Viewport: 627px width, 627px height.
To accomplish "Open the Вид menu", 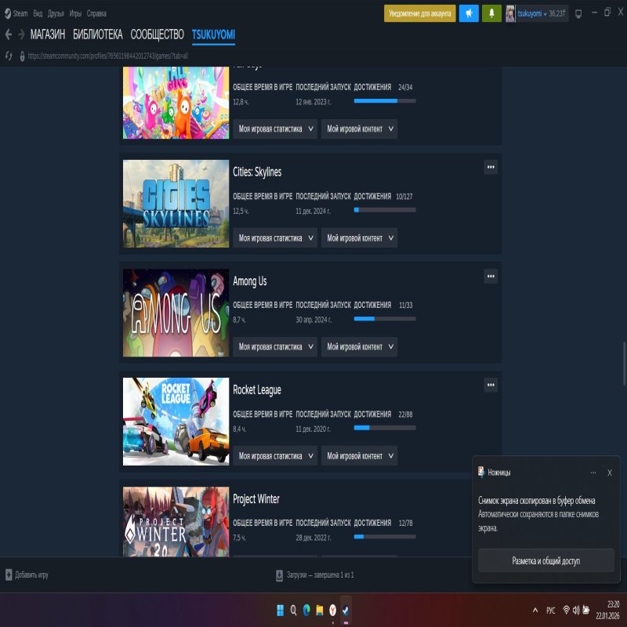I will (x=36, y=13).
